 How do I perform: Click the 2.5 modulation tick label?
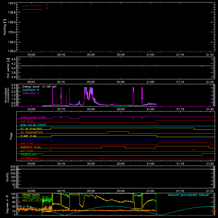point(13,88)
